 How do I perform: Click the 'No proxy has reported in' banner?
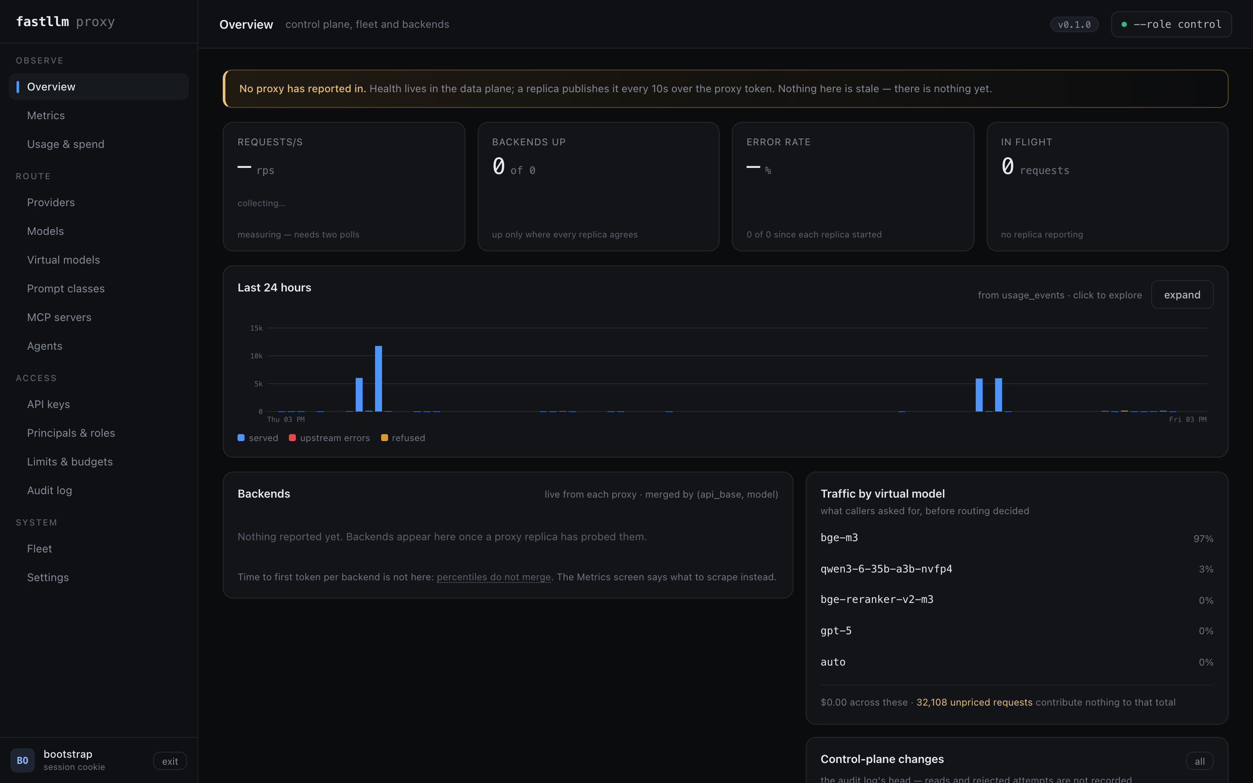pyautogui.click(x=725, y=89)
